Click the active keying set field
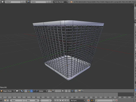The height and width of the screenshot is (102, 136). click(104, 101)
